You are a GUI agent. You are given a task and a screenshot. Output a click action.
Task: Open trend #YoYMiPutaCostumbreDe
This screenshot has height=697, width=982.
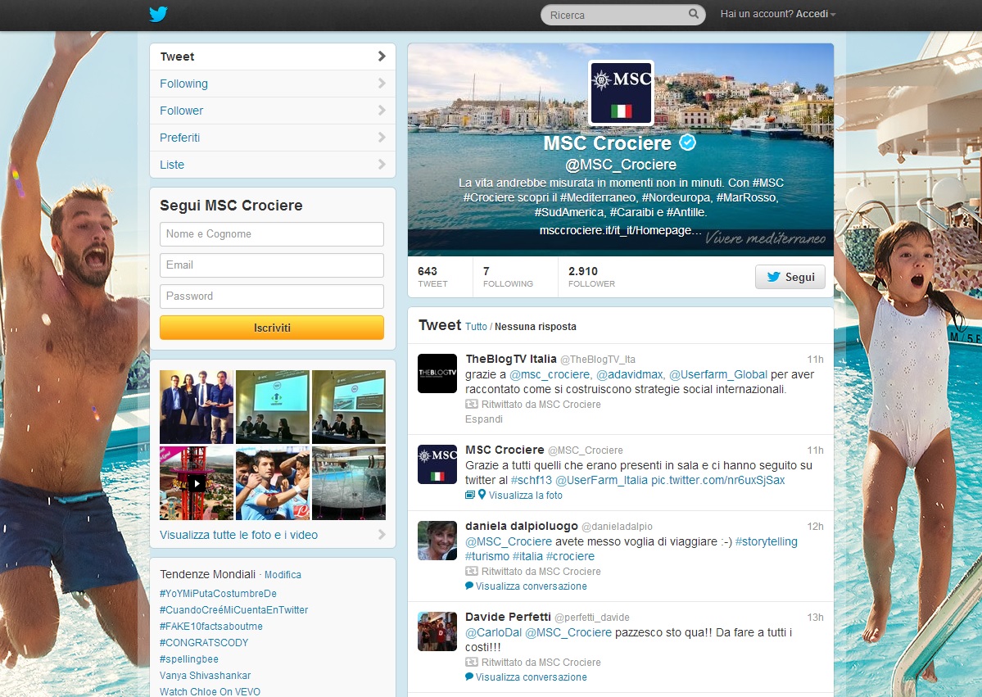point(218,593)
